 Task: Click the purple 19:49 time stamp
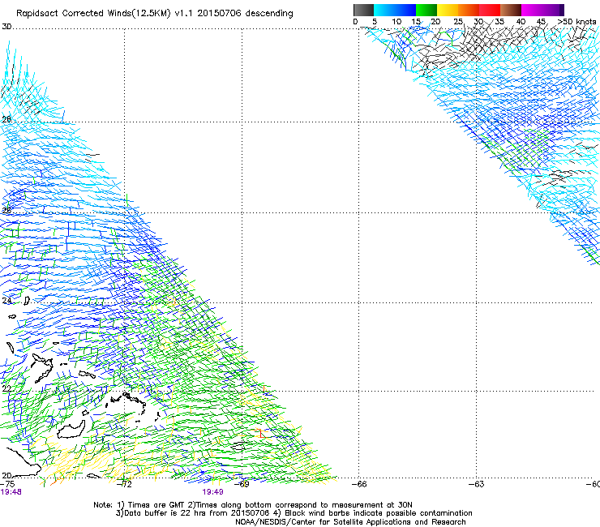click(212, 492)
